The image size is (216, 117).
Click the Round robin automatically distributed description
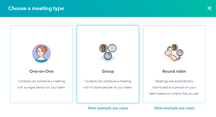click(174, 87)
